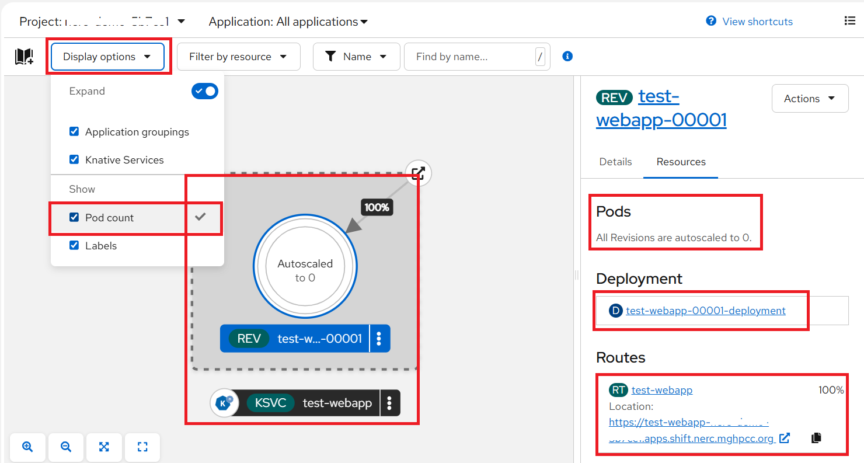Click the Find by name input field
This screenshot has height=463, width=864.
pos(469,57)
